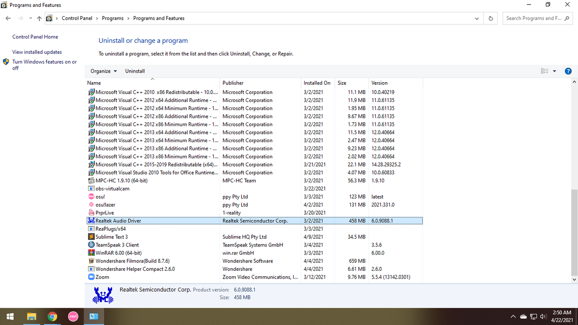
Task: Click the network icon in system tray
Action: (x=533, y=316)
